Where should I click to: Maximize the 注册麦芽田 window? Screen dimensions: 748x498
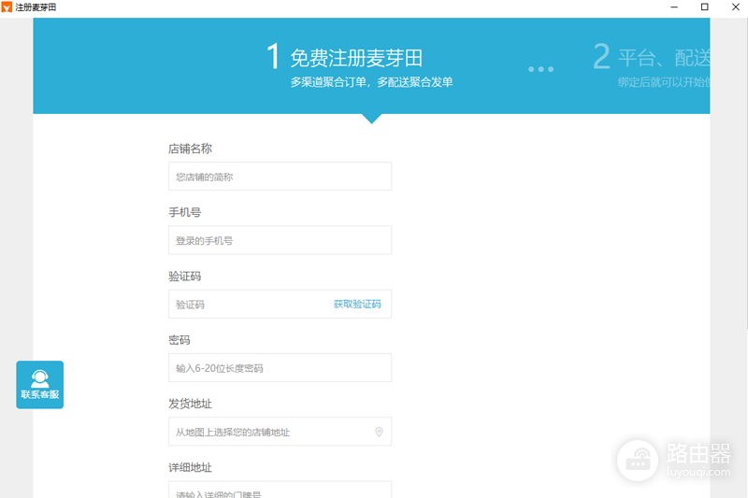705,7
